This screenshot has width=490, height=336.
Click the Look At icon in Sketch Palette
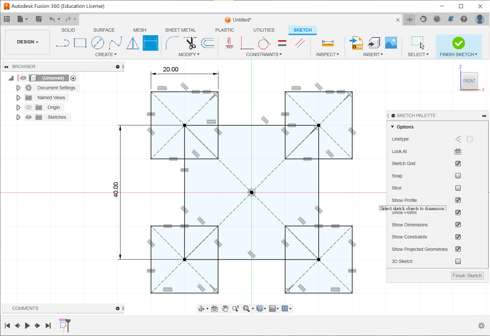458,151
